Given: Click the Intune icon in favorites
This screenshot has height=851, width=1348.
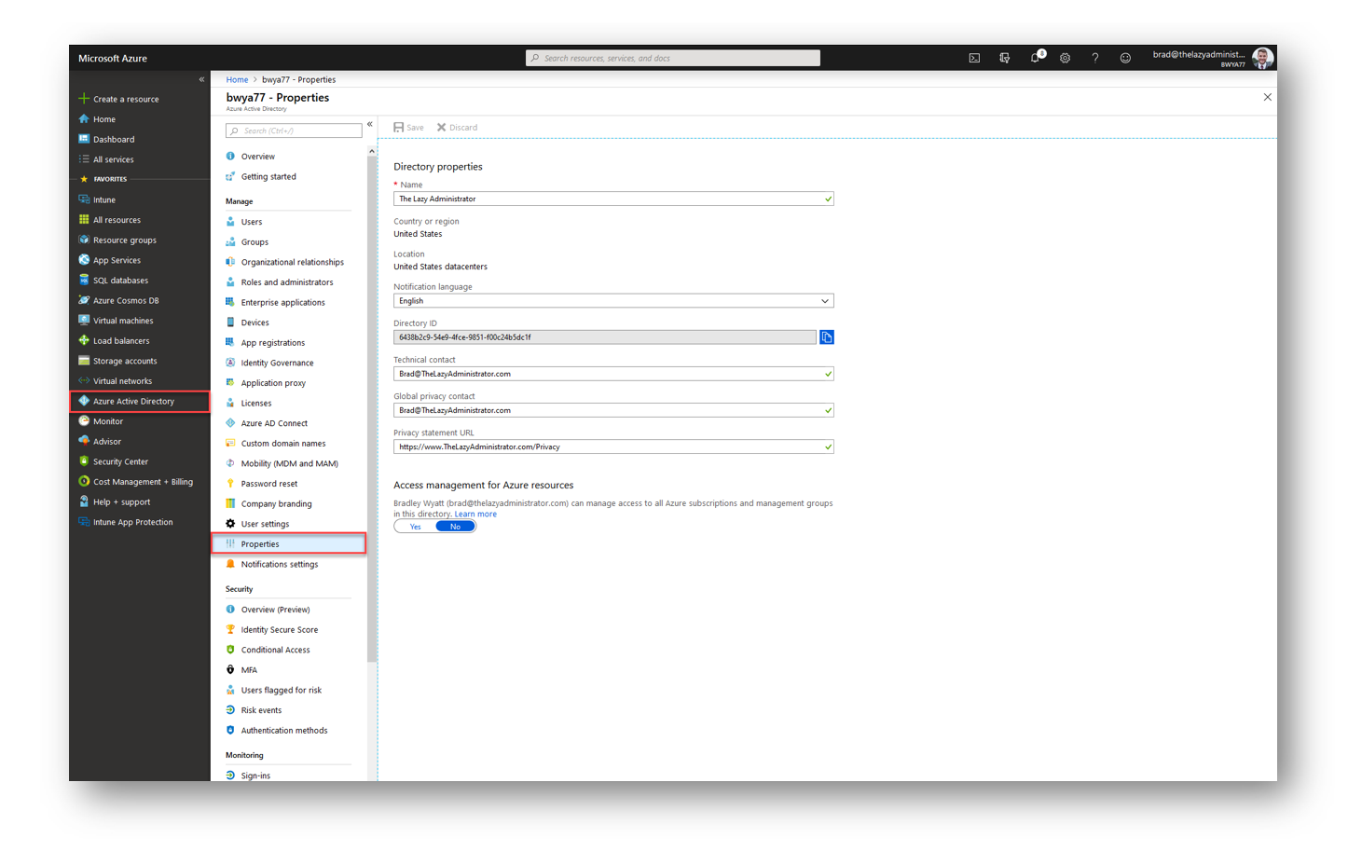Looking at the screenshot, I should click(84, 199).
